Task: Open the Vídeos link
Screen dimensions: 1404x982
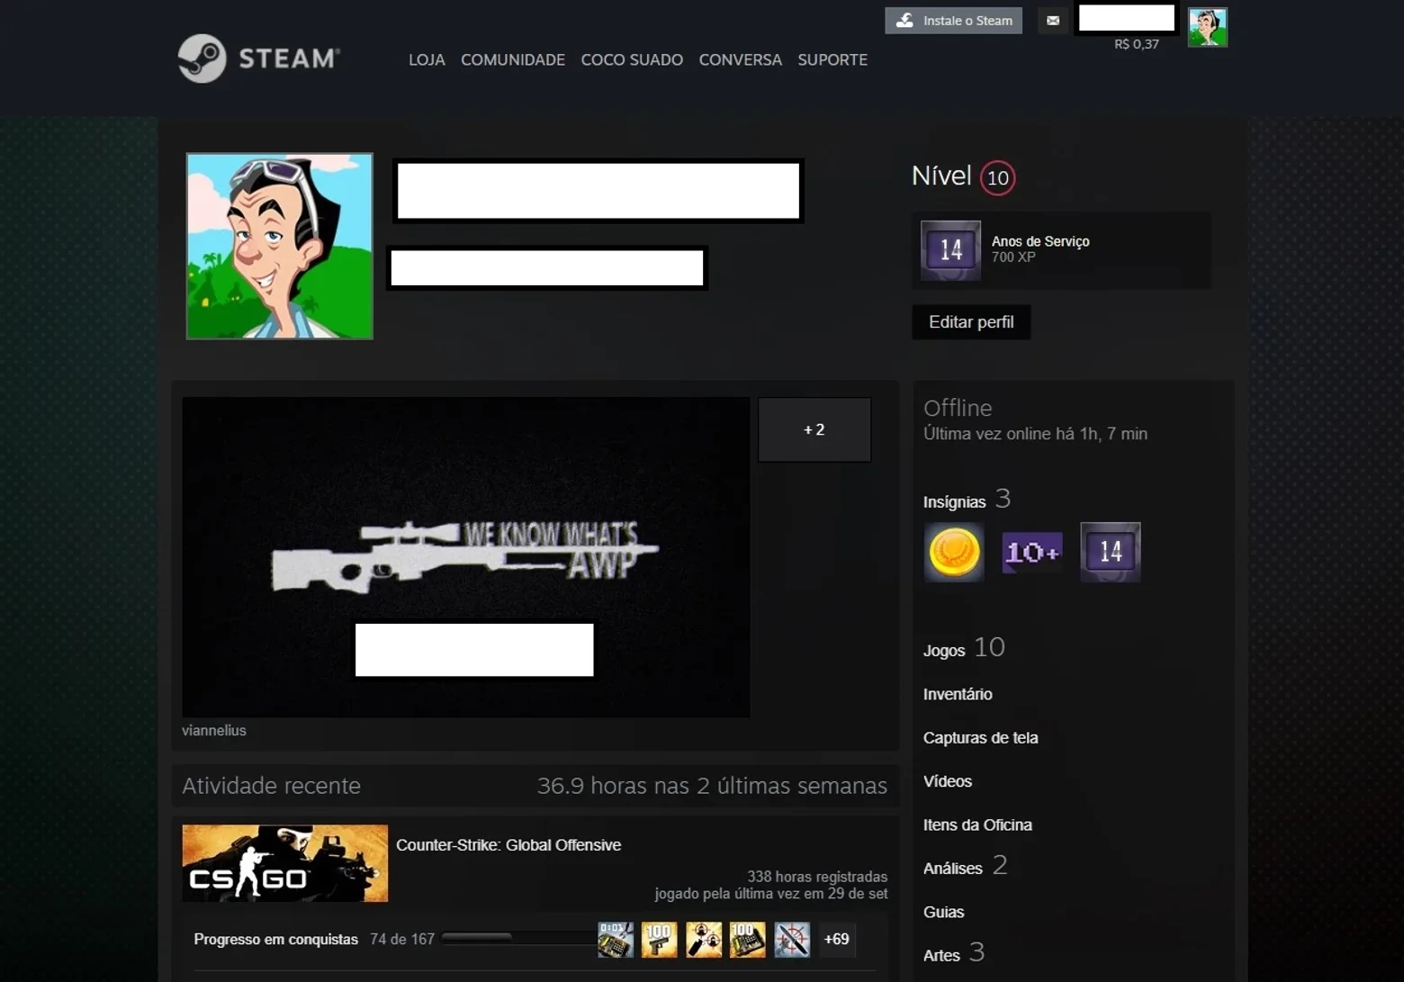Action: click(x=948, y=781)
